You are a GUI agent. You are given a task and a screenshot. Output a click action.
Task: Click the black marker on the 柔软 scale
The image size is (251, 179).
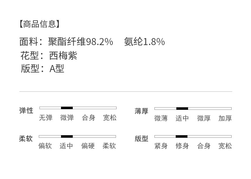click(x=67, y=136)
